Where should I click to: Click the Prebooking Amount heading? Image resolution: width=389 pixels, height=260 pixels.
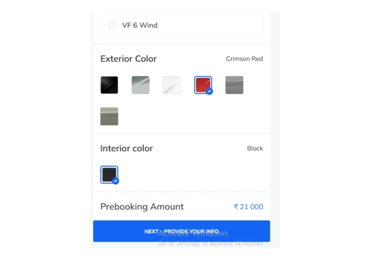[x=142, y=207]
